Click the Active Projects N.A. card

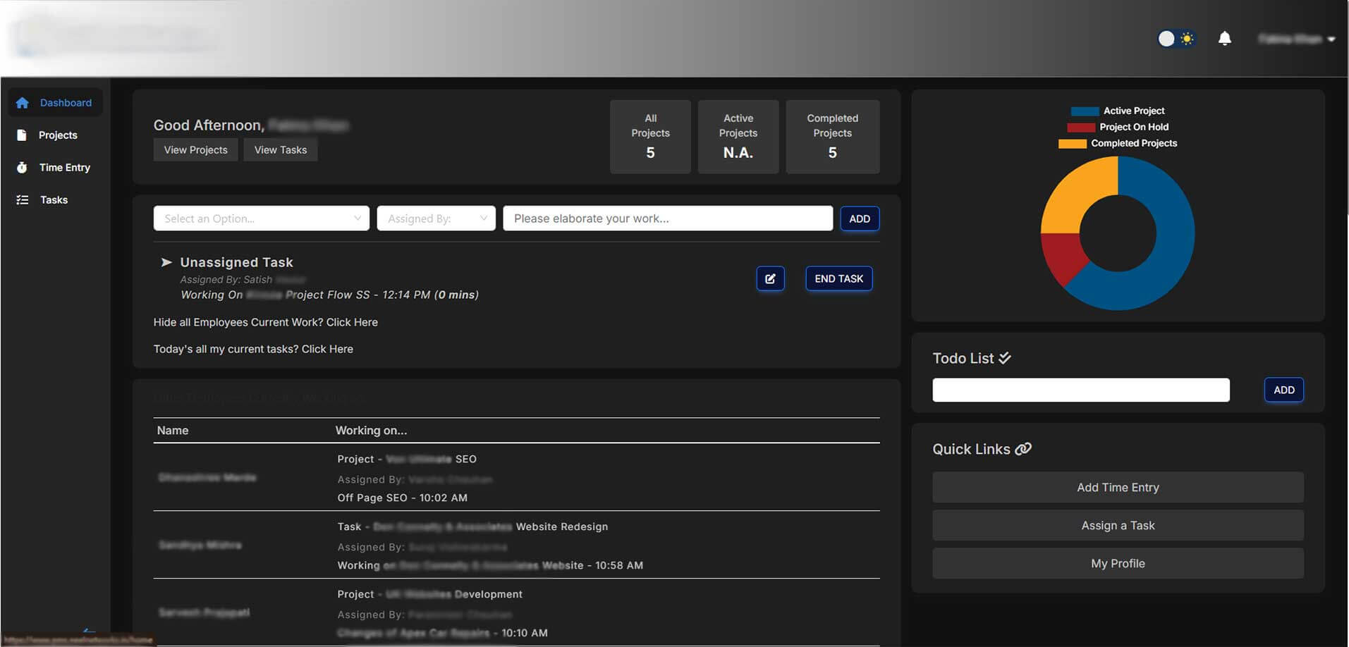point(738,137)
